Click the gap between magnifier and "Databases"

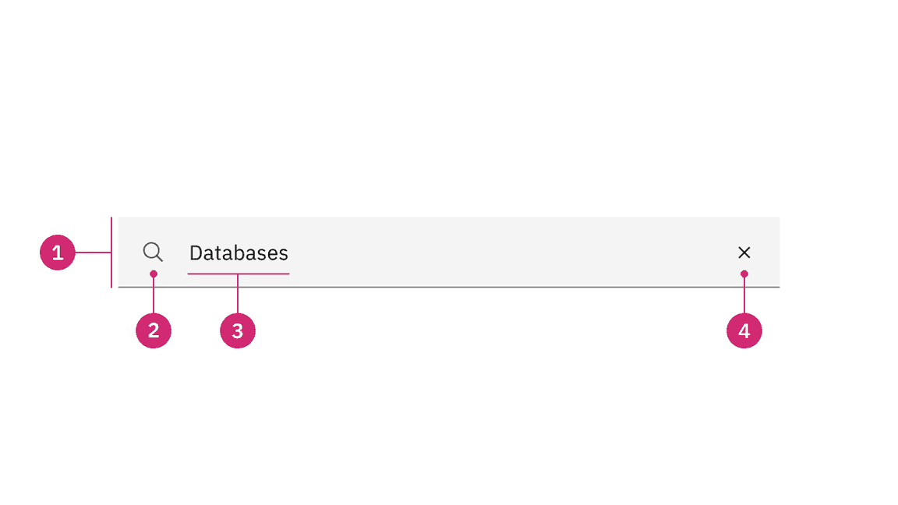tap(176, 252)
